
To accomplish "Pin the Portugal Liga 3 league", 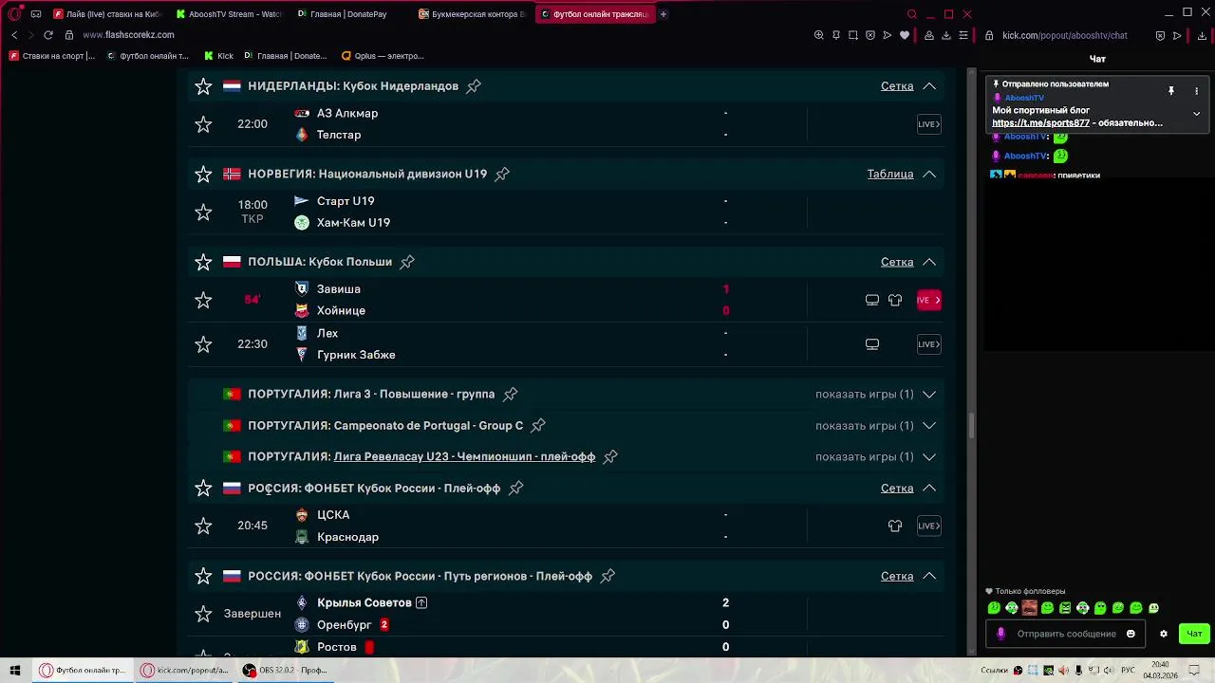I will pyautogui.click(x=510, y=395).
